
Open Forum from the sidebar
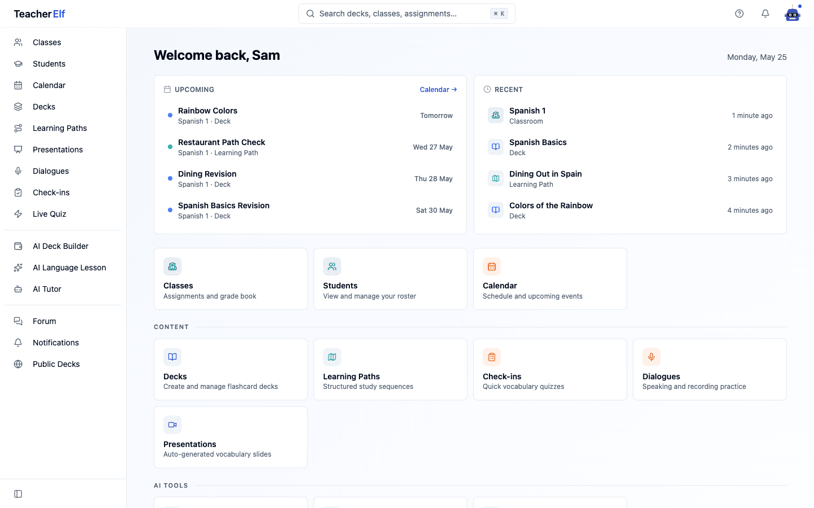63,321
